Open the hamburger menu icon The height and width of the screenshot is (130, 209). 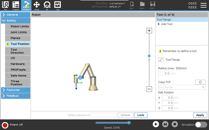pyautogui.click(x=203, y=5)
